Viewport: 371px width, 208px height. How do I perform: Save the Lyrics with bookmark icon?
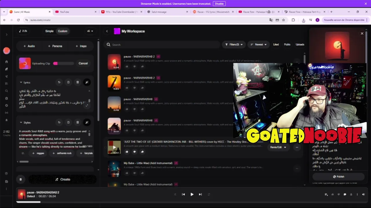pos(68,82)
